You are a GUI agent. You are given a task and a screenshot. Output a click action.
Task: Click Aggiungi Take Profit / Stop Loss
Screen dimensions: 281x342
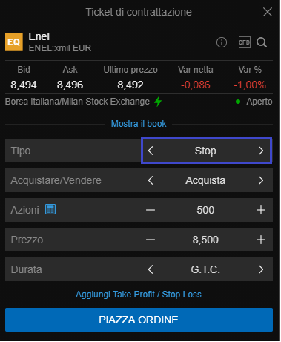(x=139, y=295)
